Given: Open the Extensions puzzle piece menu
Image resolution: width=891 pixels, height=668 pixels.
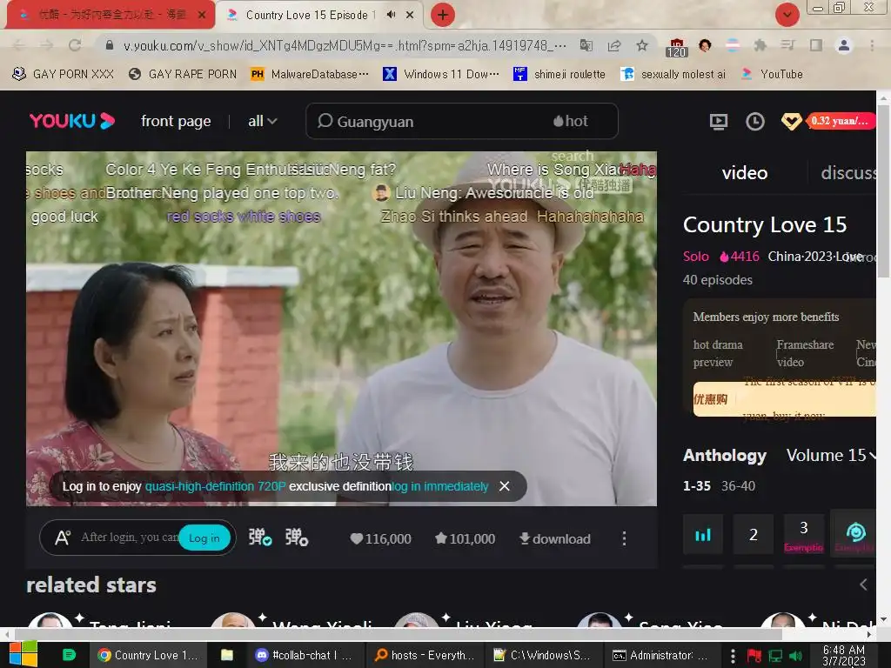Looking at the screenshot, I should pyautogui.click(x=760, y=45).
